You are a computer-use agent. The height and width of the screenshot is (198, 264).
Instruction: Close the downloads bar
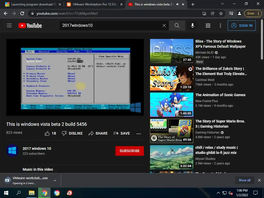[259, 180]
